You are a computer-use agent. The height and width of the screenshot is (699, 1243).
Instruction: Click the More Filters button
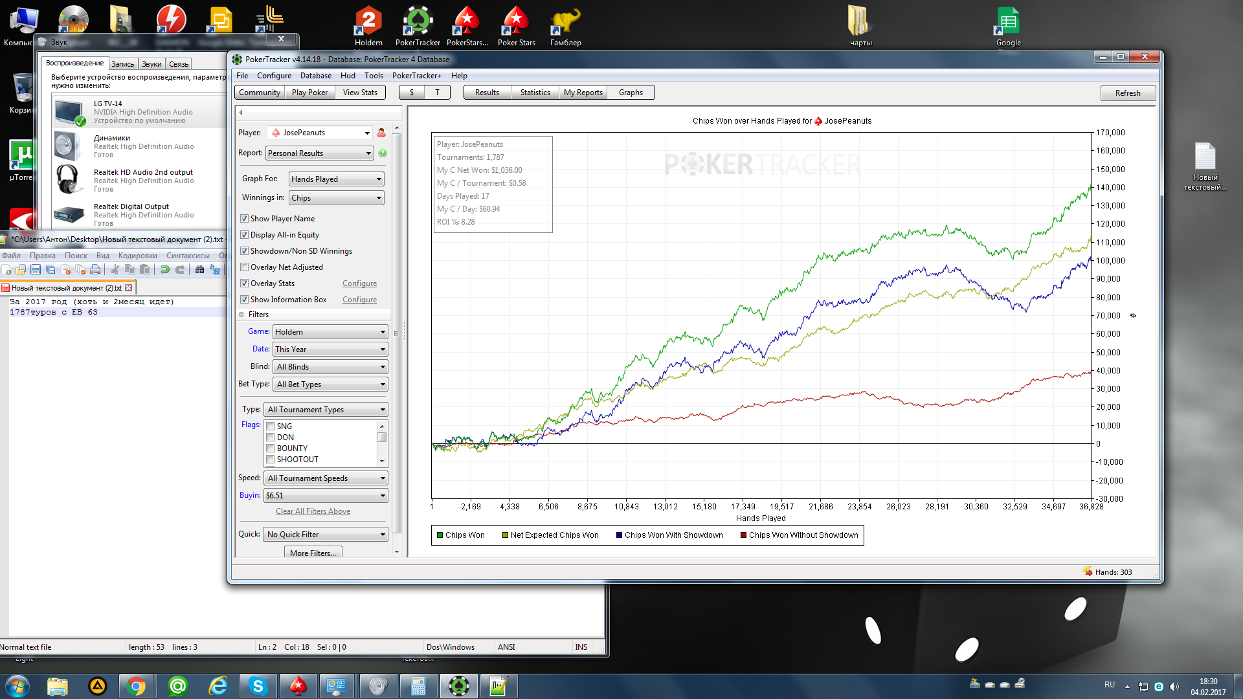[313, 553]
